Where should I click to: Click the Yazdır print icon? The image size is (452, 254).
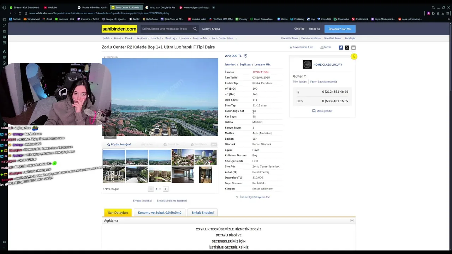point(322,47)
